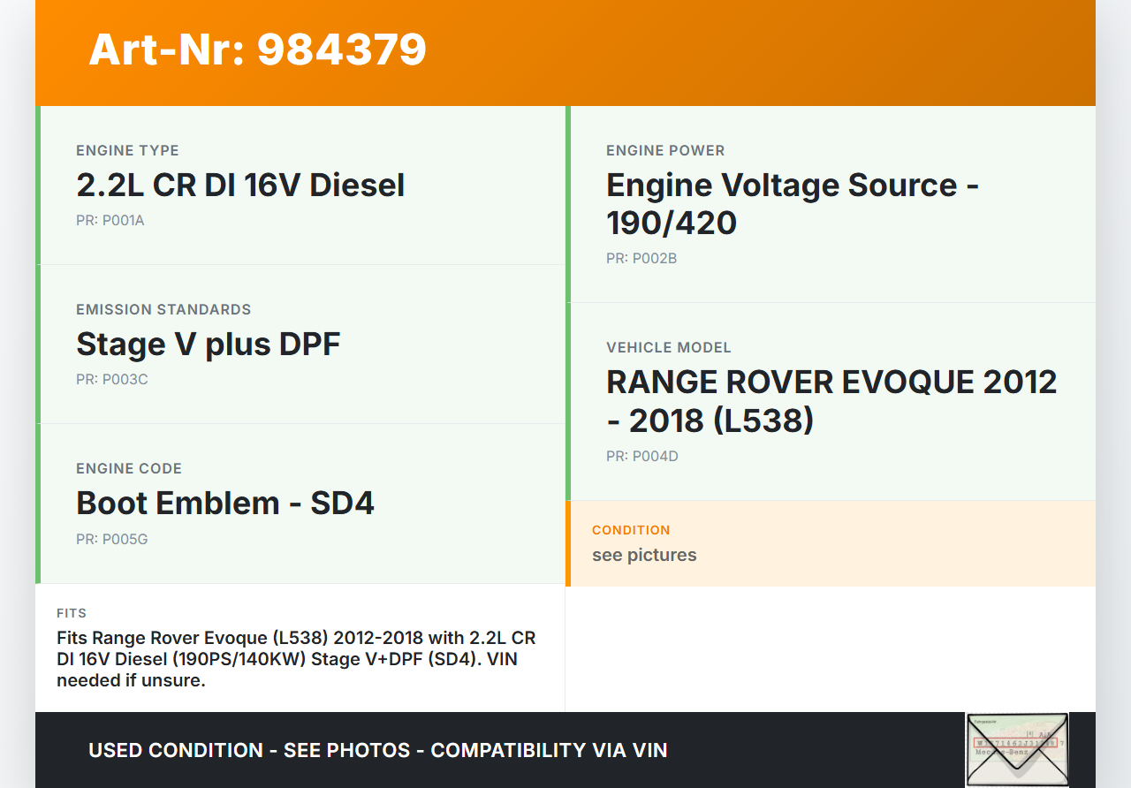Select the Stage V plus DPF value
The image size is (1131, 788).
point(208,345)
